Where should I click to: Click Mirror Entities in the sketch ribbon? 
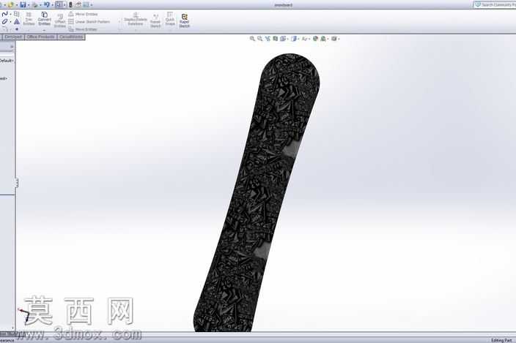click(83, 14)
